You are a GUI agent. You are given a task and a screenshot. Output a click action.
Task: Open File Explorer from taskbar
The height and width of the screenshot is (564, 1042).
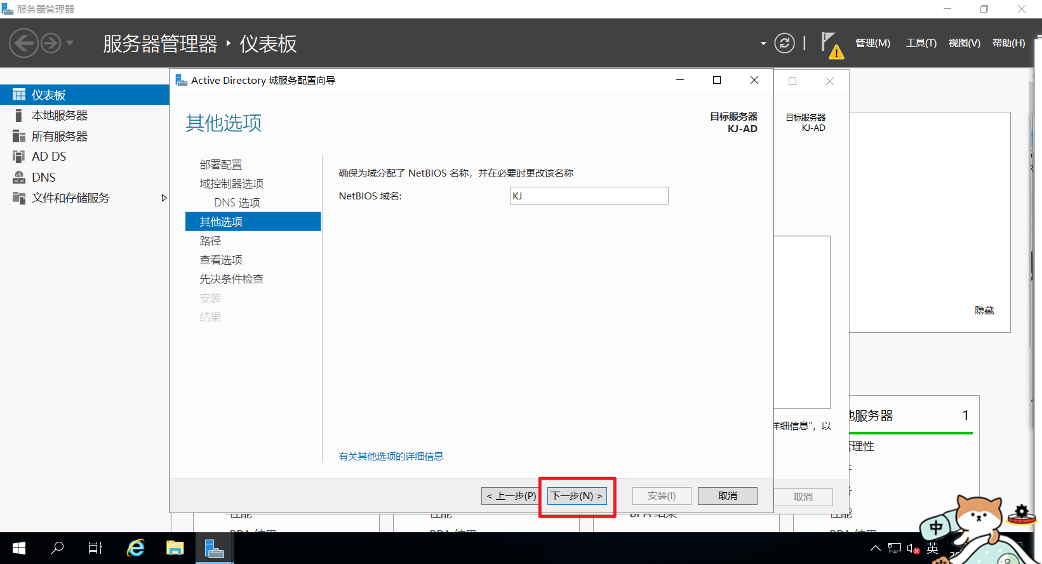pyautogui.click(x=175, y=548)
